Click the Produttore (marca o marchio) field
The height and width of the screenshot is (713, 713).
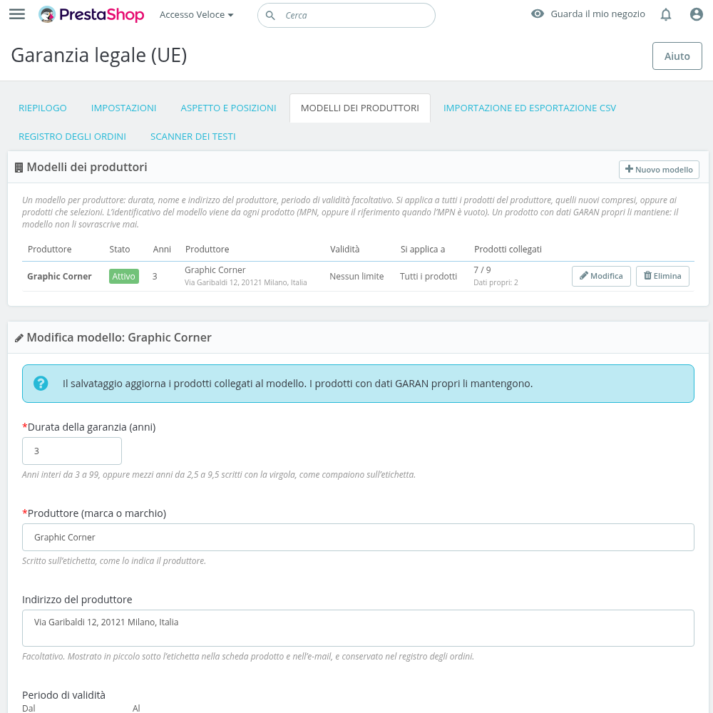click(359, 538)
